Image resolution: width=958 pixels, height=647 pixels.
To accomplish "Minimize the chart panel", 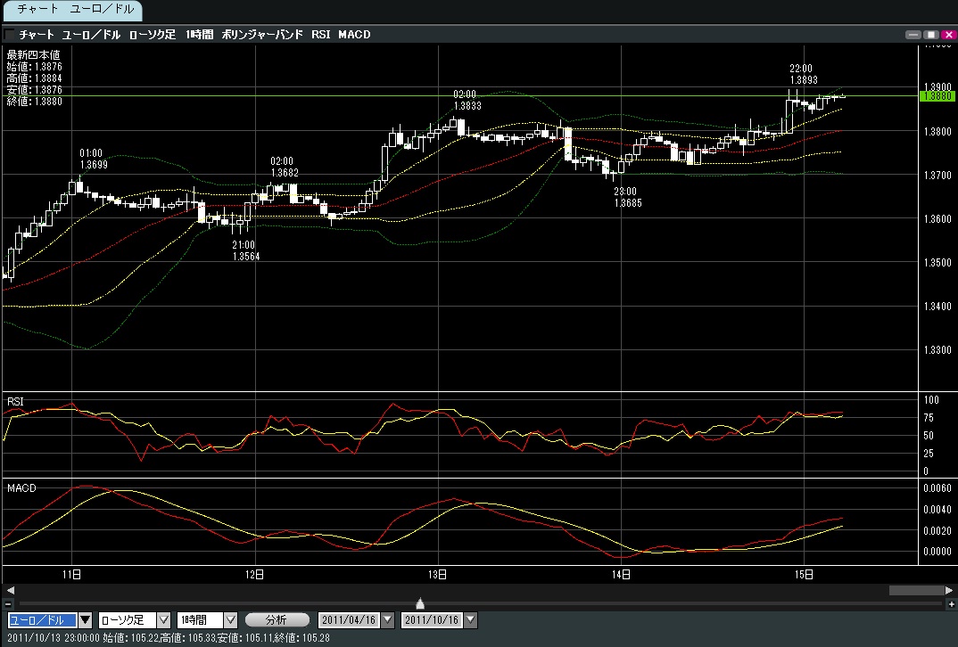I will click(913, 35).
